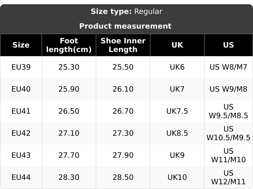Select the US W10.5/M9.5 cell
This screenshot has height=189, width=253.
point(228,133)
